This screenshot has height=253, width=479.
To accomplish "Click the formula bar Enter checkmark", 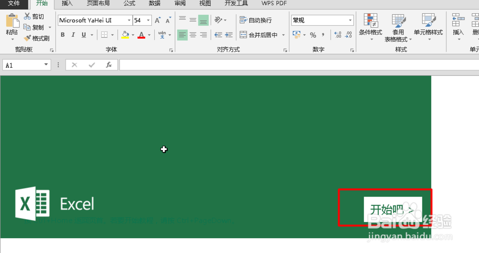I will point(91,65).
